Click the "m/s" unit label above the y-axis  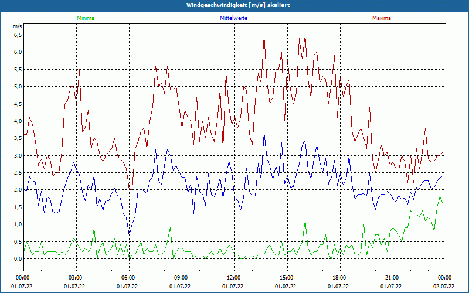click(x=18, y=26)
